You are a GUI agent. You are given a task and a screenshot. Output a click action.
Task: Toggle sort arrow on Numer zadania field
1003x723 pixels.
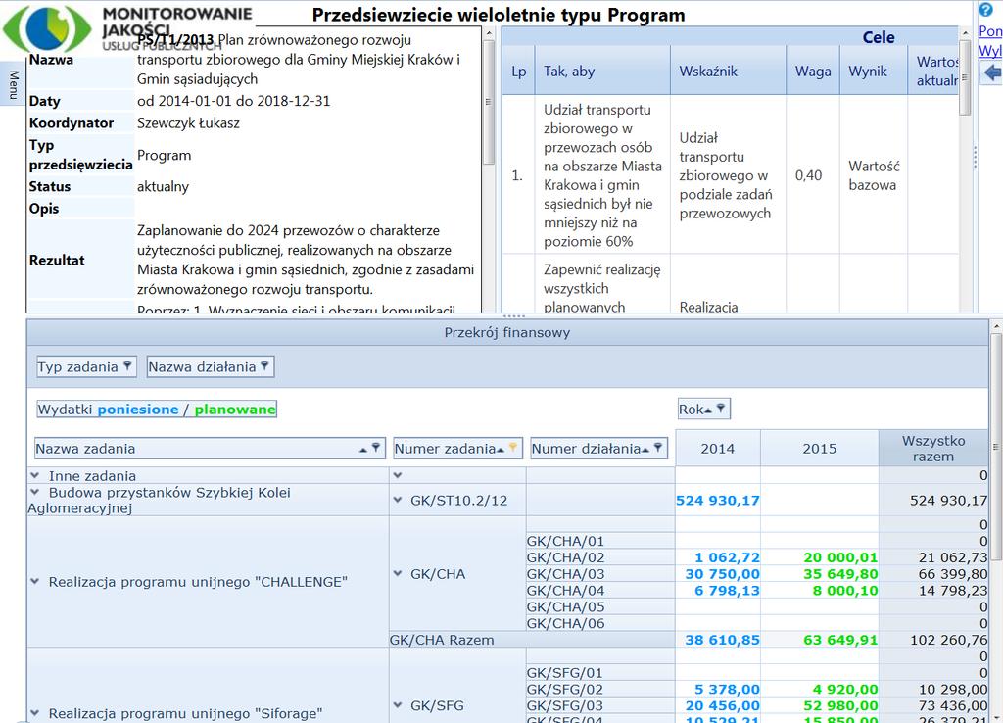[501, 450]
